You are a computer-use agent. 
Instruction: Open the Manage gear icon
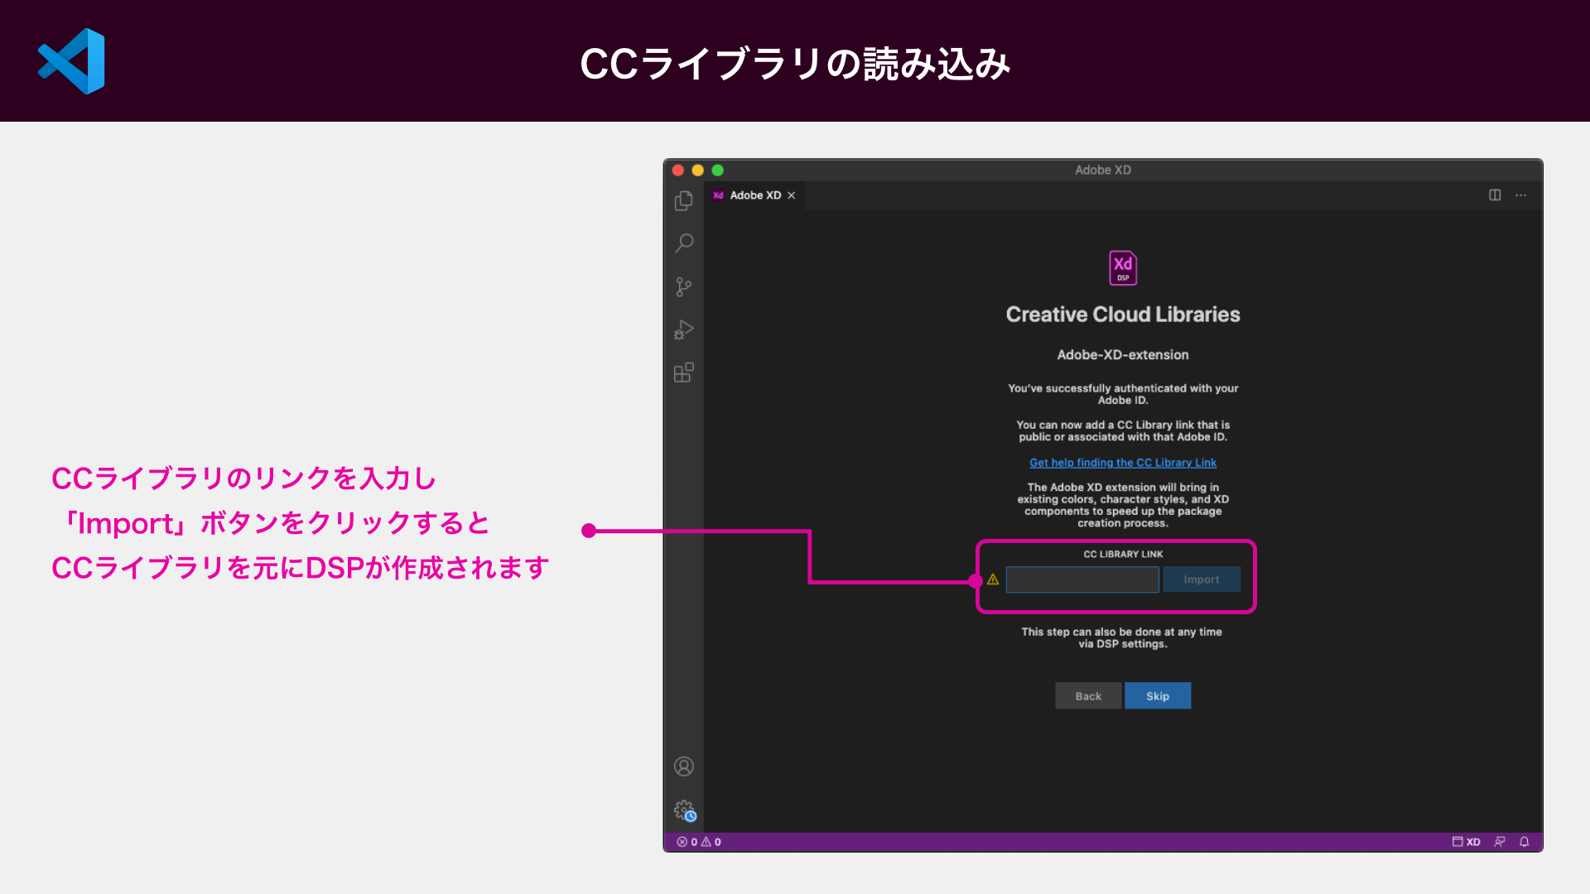(x=684, y=810)
